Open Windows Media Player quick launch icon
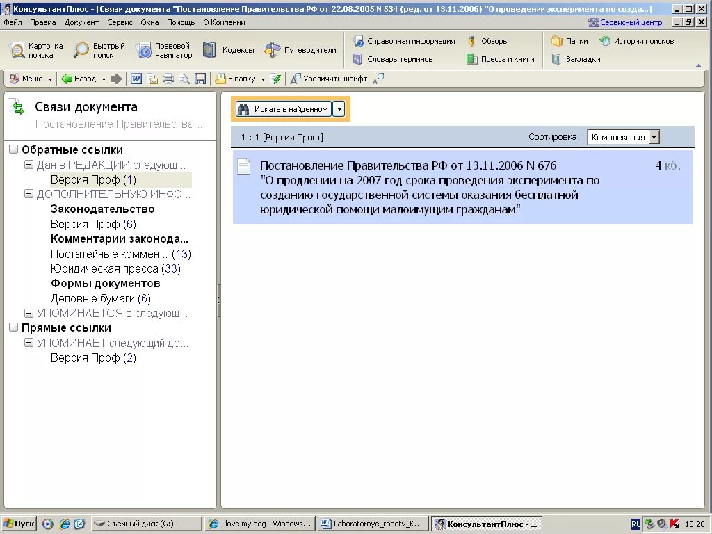Screen dimensions: 712x534 [x=48, y=524]
